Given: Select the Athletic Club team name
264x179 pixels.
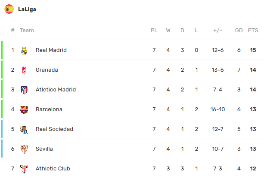Looking at the screenshot, I should [53, 169].
